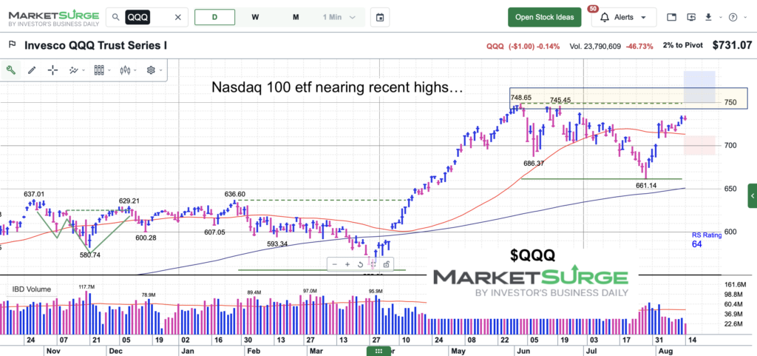Click the 636.60 high price label
The image size is (757, 356).
(x=234, y=194)
